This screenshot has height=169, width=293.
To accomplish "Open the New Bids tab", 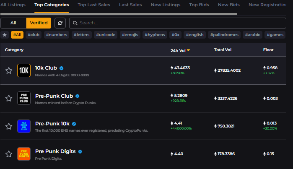I will 229,5.
